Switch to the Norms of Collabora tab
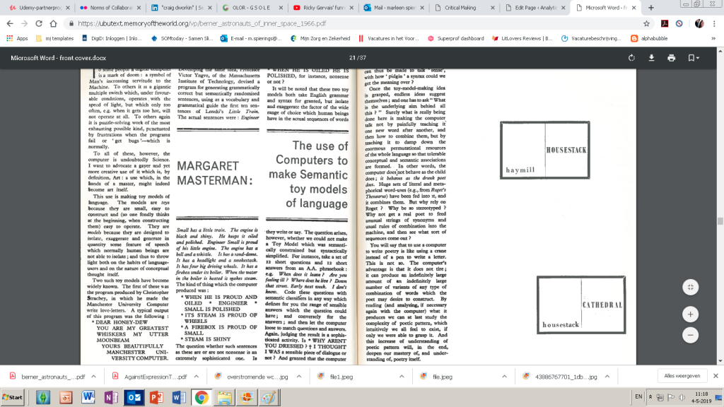The width and height of the screenshot is (724, 407). (x=109, y=8)
